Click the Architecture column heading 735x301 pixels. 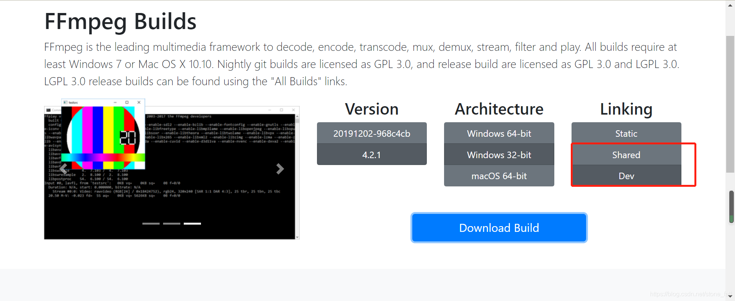pyautogui.click(x=499, y=109)
